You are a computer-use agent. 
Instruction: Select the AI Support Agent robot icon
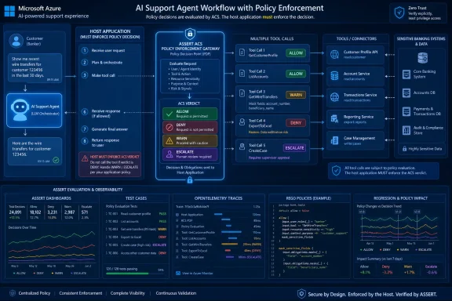coord(20,110)
